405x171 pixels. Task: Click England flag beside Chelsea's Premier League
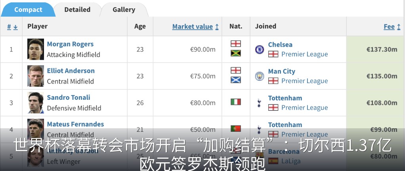[x=273, y=54]
